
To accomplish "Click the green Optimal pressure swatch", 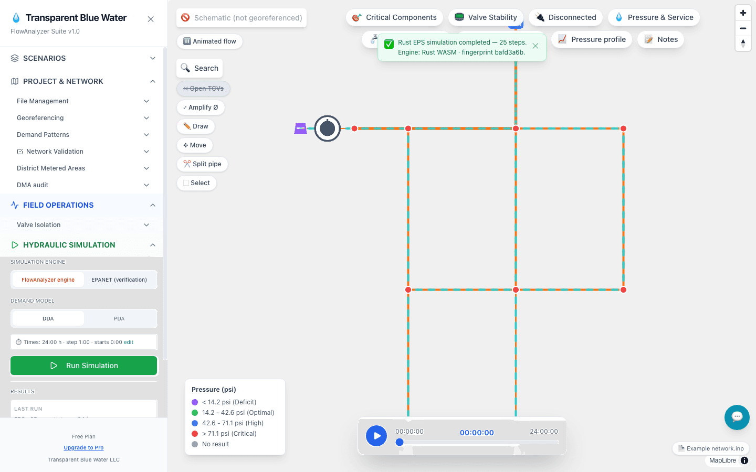I will coord(195,413).
